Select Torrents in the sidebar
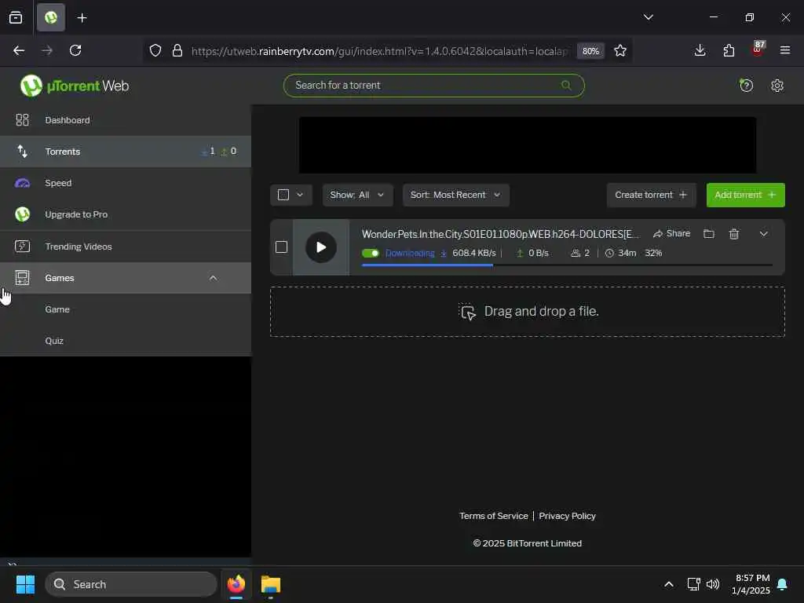Viewport: 804px width, 603px height. pyautogui.click(x=125, y=152)
